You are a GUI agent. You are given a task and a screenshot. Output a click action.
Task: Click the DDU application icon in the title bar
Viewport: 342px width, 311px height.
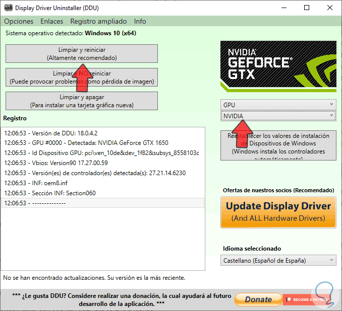8,8
